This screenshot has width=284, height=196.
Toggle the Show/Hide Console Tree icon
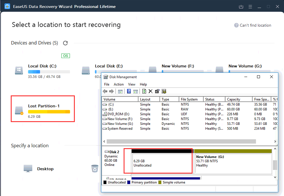[x=120, y=91]
